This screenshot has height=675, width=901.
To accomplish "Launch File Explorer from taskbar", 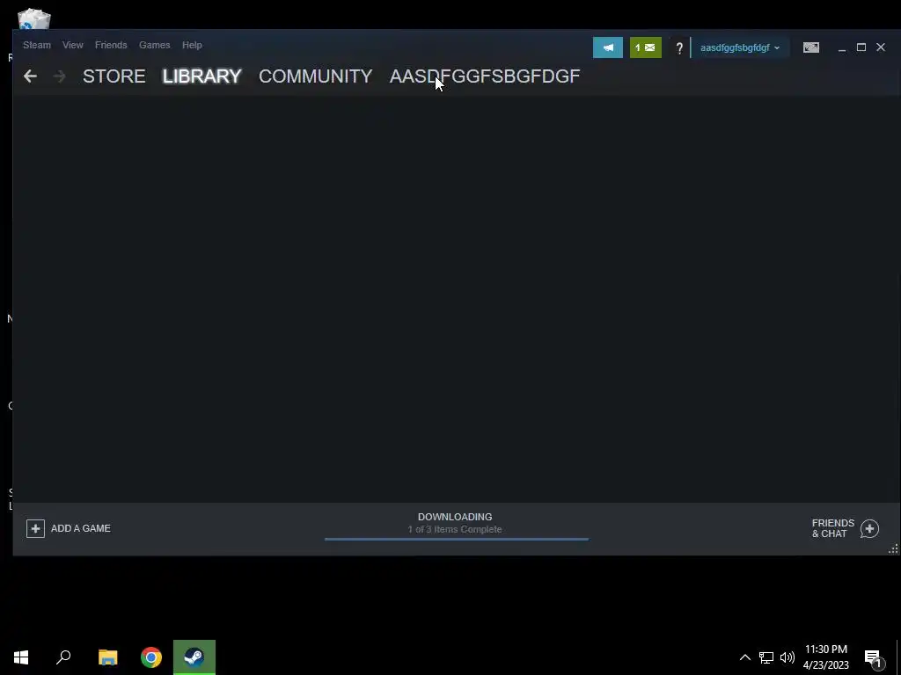I will (x=107, y=657).
